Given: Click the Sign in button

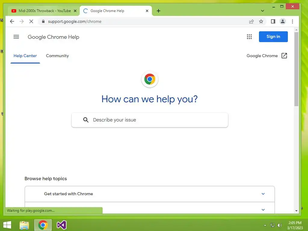Looking at the screenshot, I should pos(273,37).
